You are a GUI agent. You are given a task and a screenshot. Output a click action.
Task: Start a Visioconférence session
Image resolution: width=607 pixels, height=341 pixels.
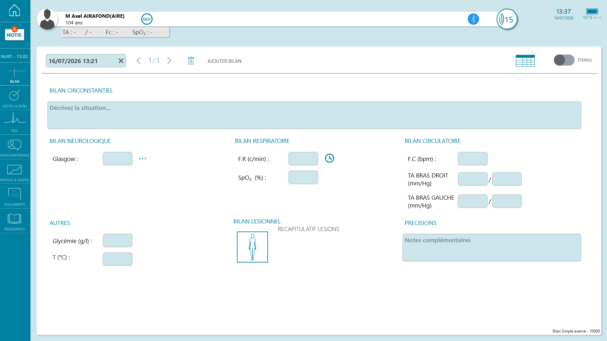pos(15,148)
